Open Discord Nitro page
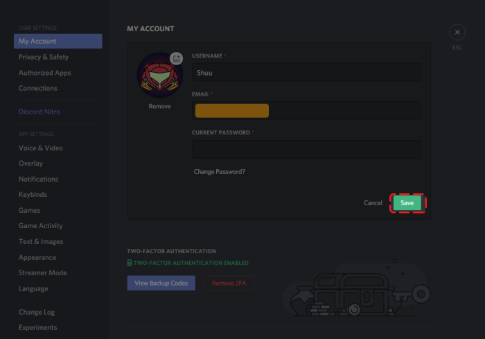This screenshot has height=339, width=485. pyautogui.click(x=39, y=112)
